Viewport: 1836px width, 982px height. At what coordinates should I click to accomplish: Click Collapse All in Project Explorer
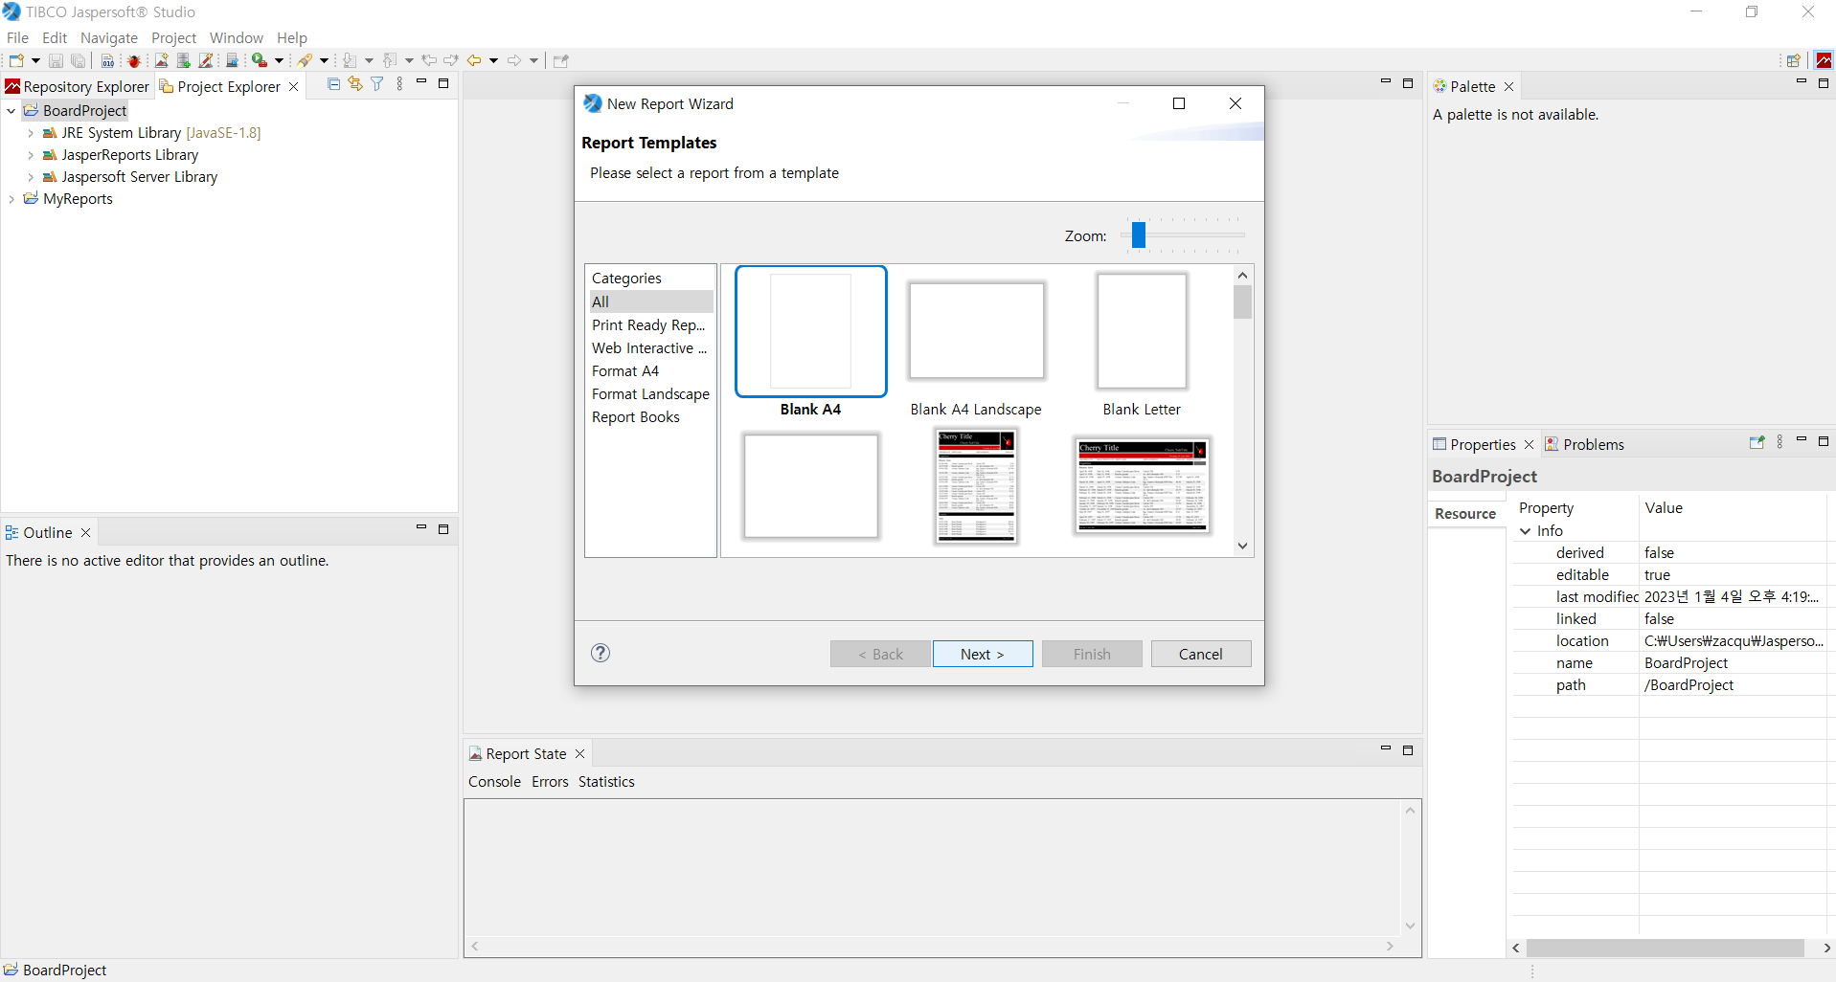(x=333, y=84)
